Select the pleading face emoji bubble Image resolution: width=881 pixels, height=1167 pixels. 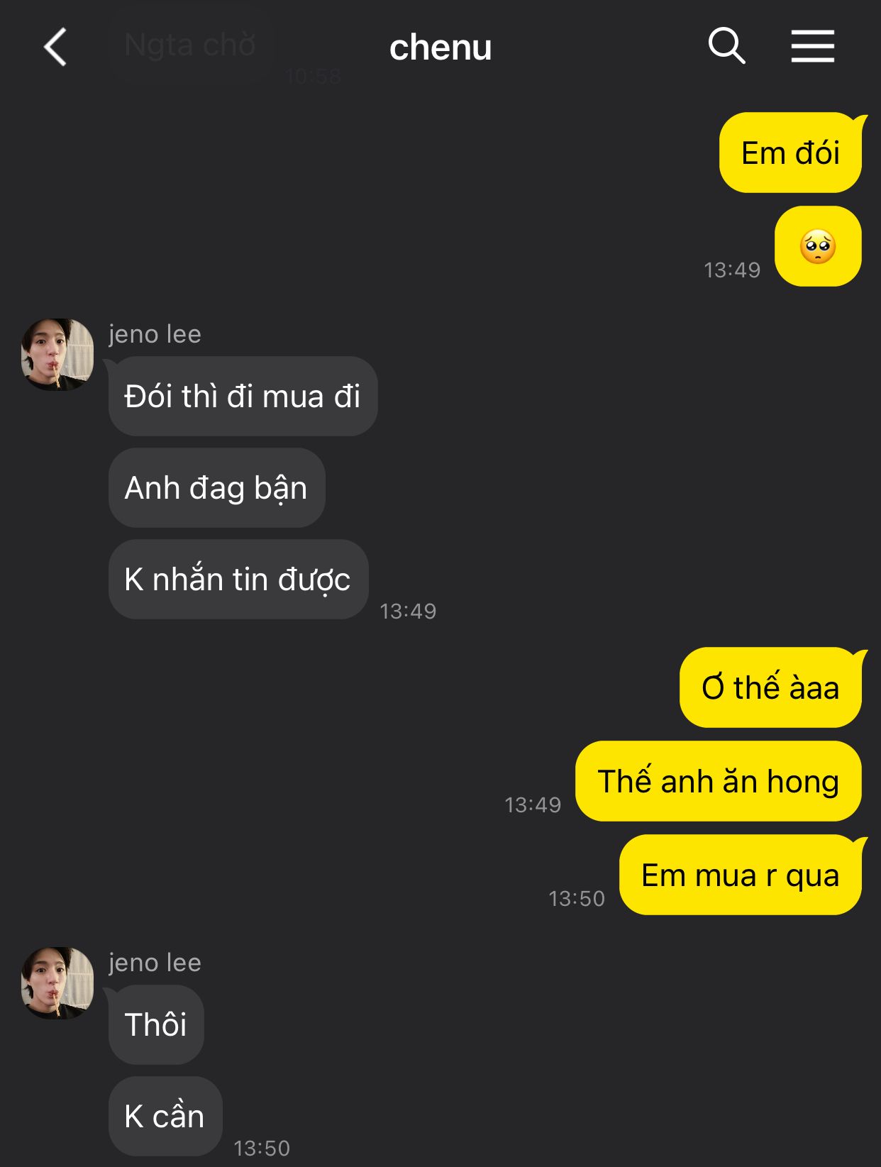click(818, 246)
